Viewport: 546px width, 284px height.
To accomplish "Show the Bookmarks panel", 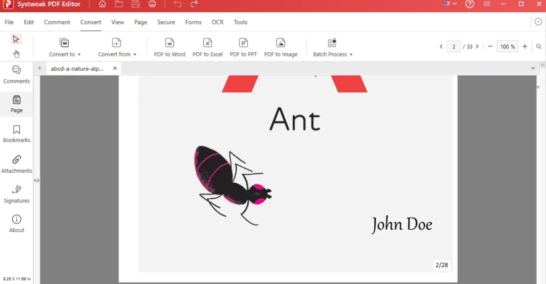I will (17, 134).
